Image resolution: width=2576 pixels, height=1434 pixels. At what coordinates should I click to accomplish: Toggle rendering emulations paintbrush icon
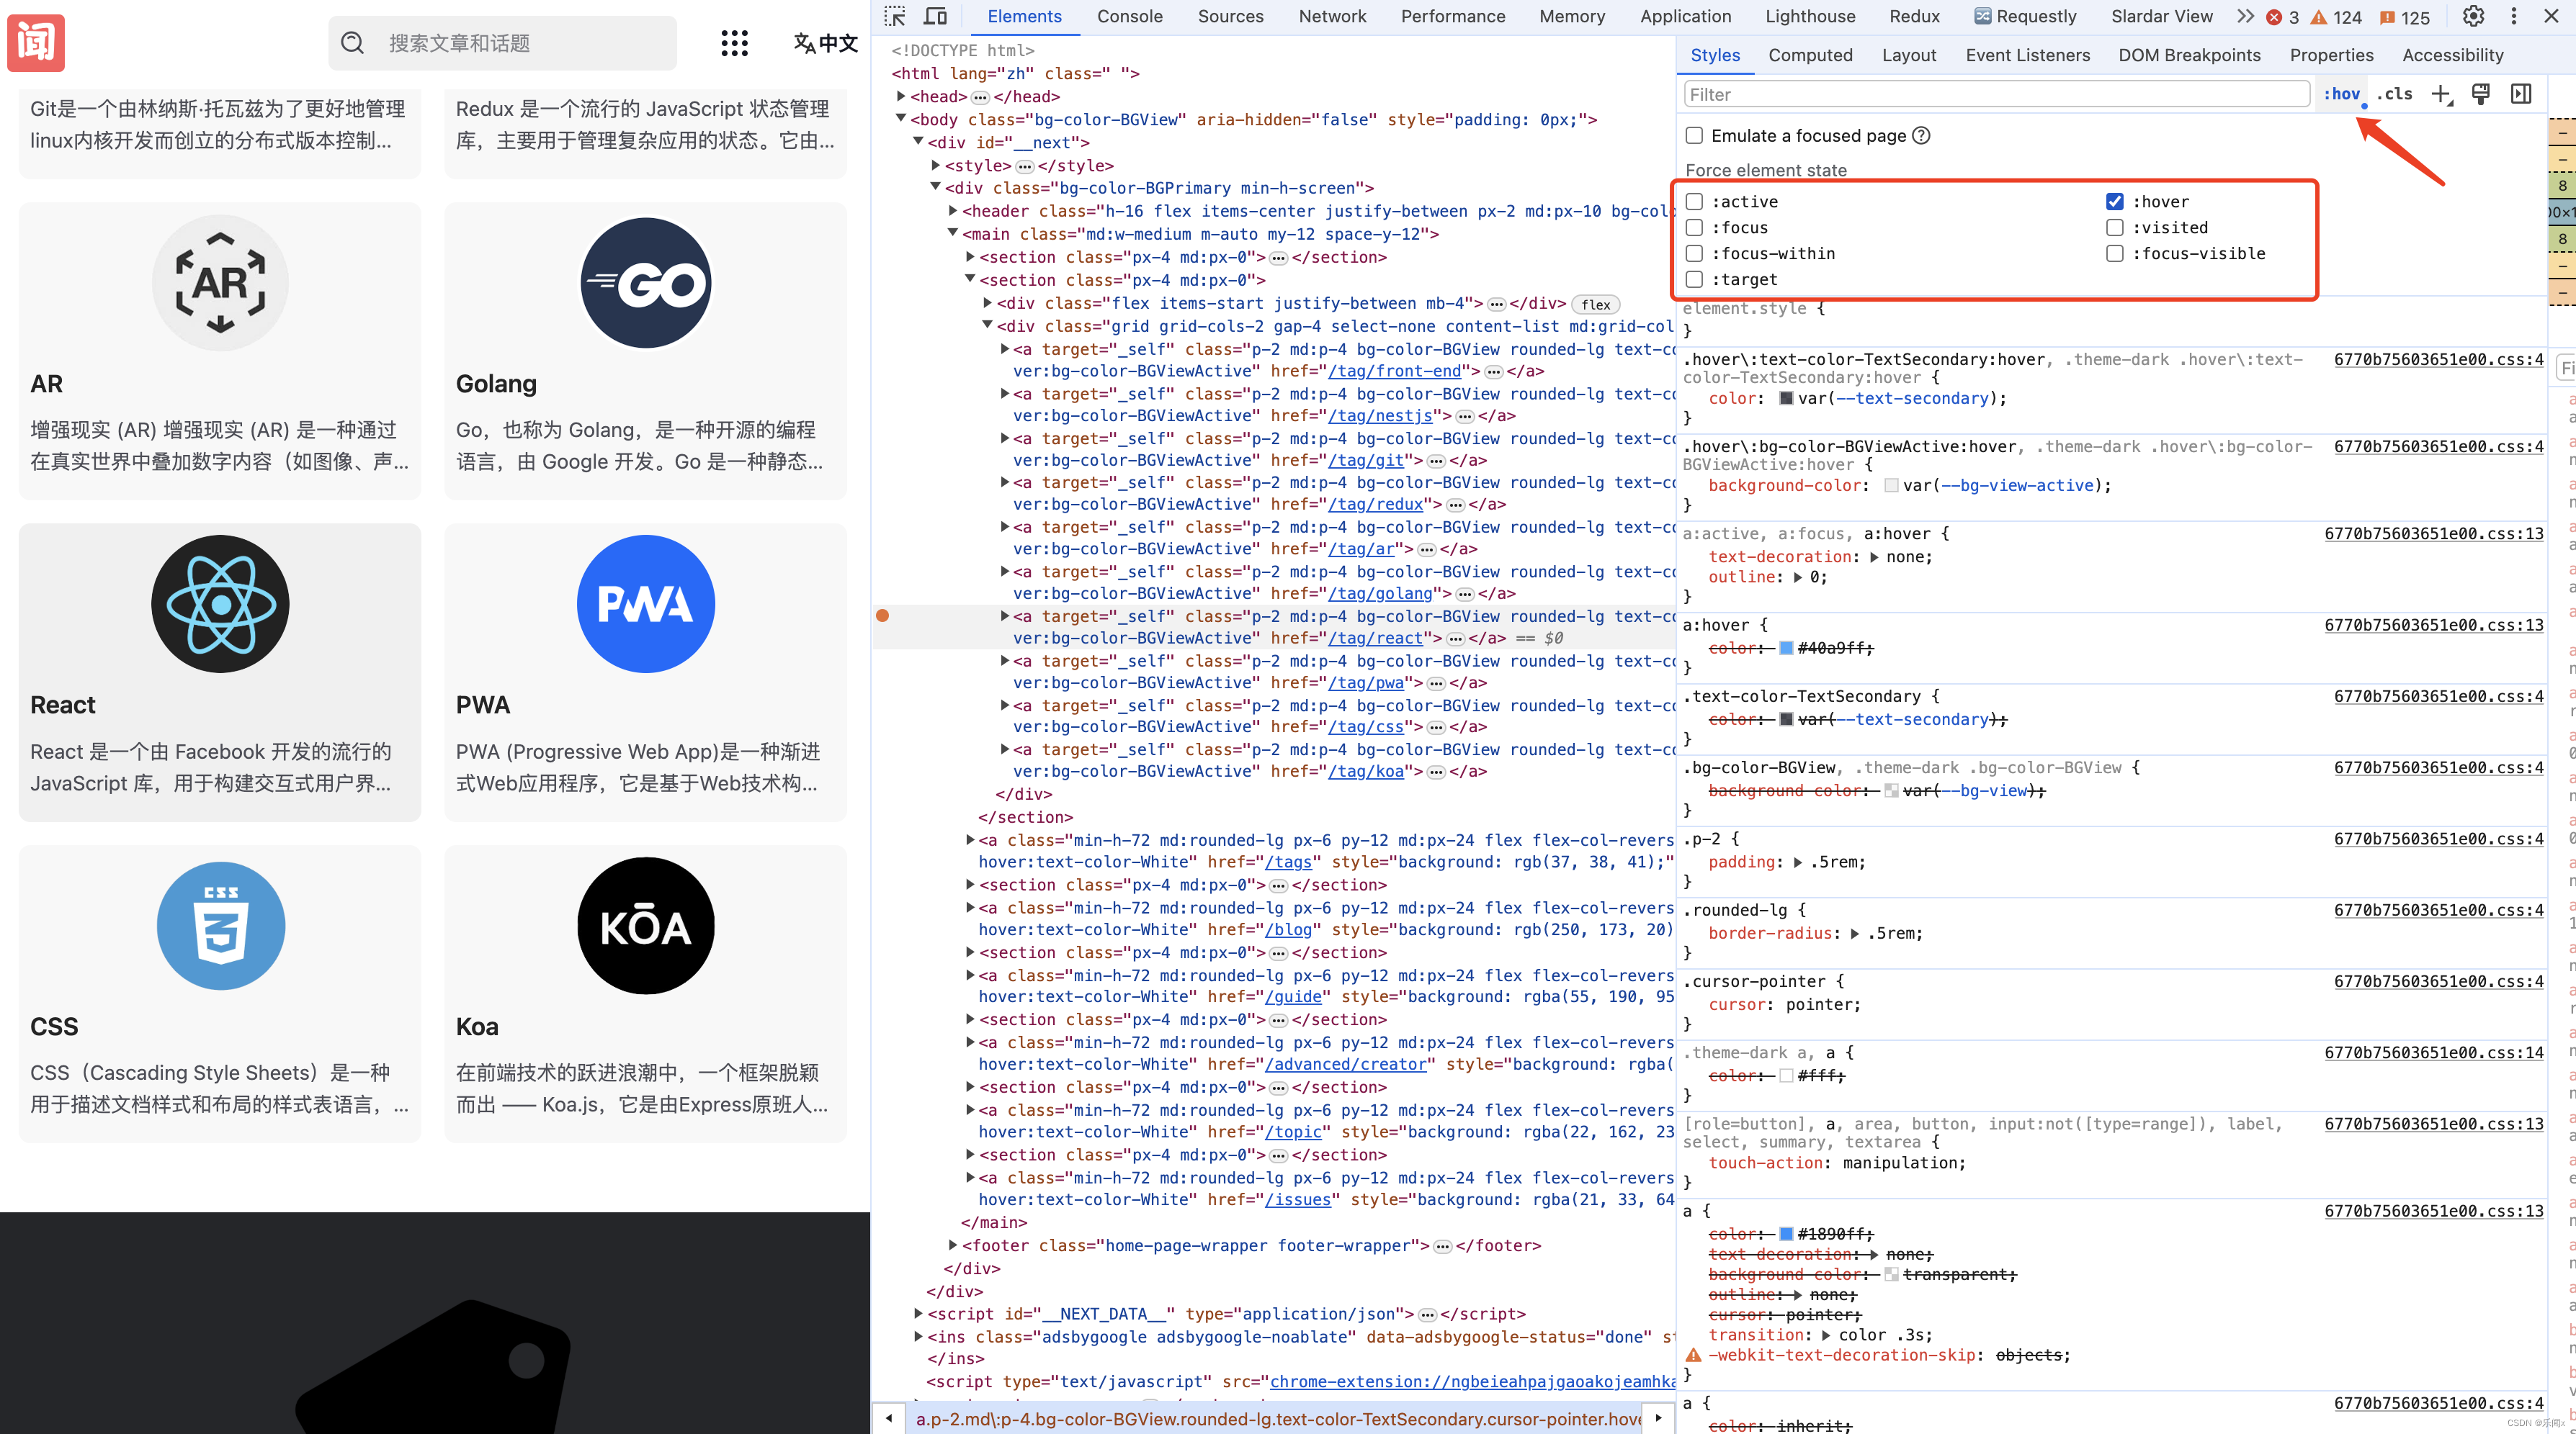click(x=2481, y=94)
